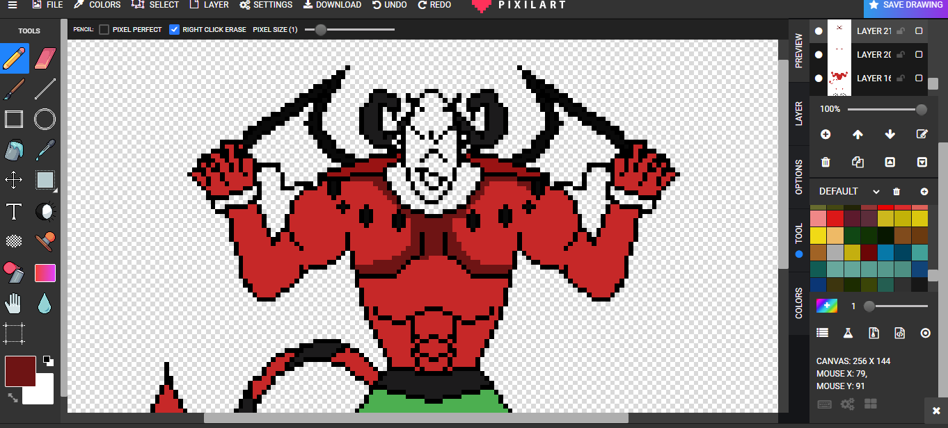Switch to the OPTIONS side tab

(x=798, y=177)
